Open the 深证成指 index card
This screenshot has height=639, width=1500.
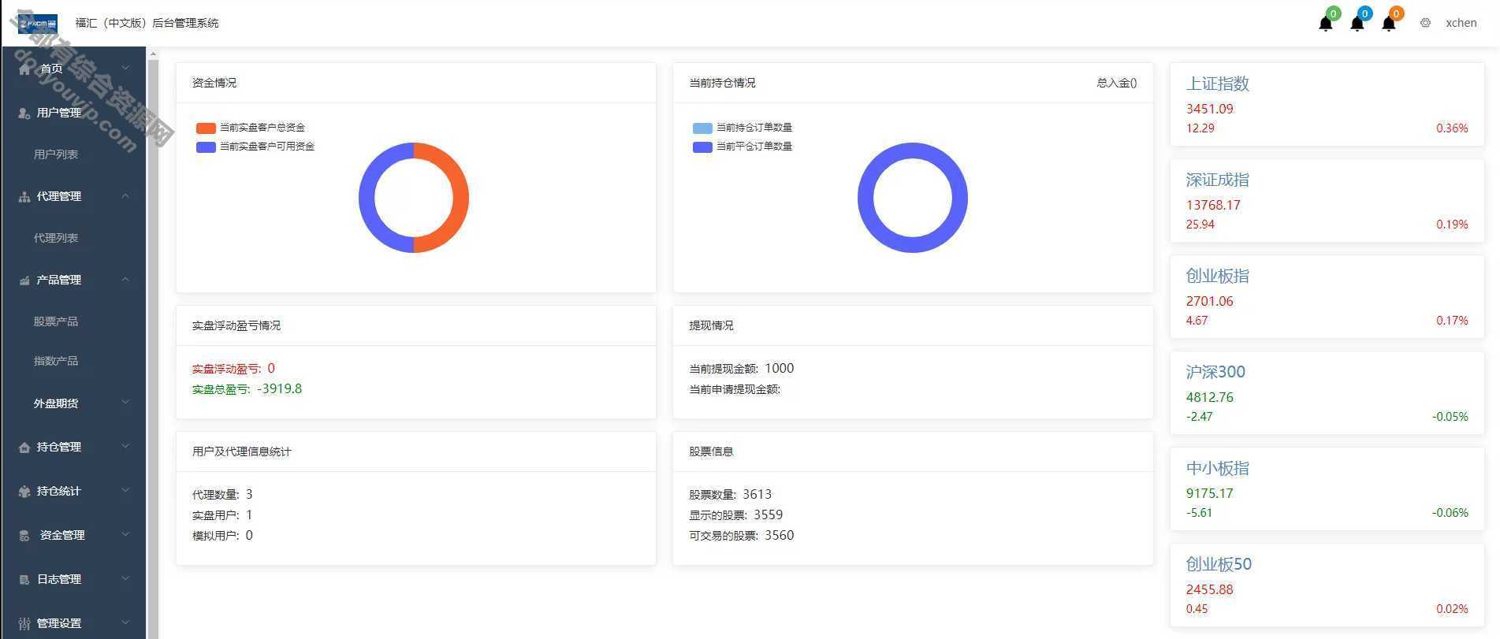(1327, 200)
